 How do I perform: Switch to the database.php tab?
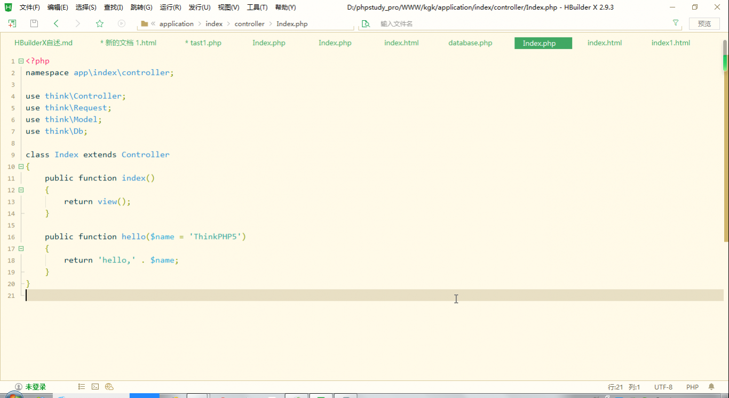pos(470,43)
